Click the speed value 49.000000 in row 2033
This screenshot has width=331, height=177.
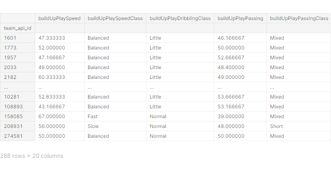tap(52, 67)
